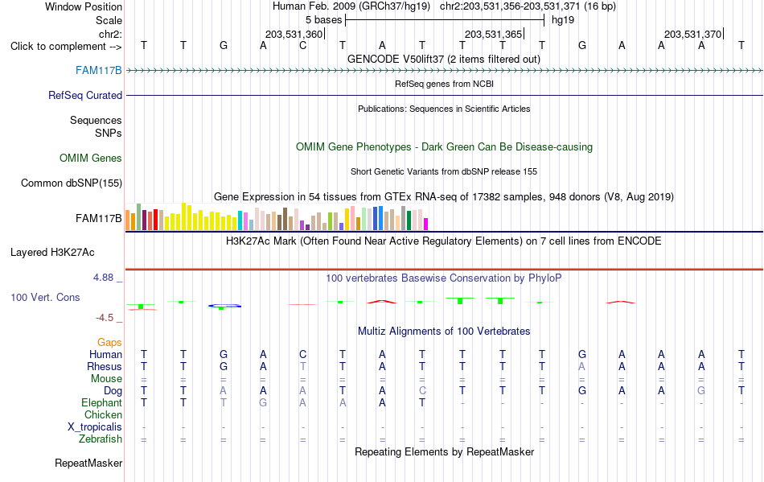Image resolution: width=764 pixels, height=482 pixels.
Task: Click the Dog species label
Action: click(x=113, y=390)
